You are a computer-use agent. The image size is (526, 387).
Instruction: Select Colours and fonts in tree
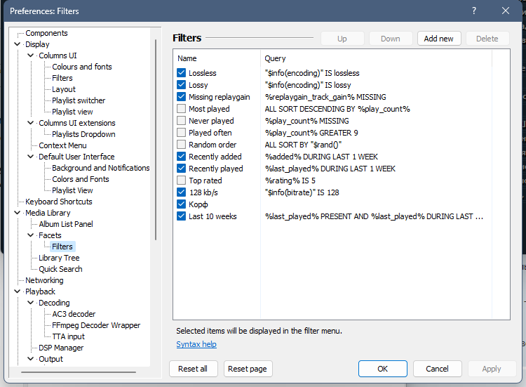point(81,67)
